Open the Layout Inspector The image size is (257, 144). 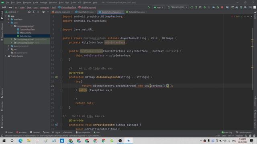point(244,132)
